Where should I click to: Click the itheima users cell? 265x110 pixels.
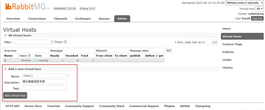click(26, 60)
